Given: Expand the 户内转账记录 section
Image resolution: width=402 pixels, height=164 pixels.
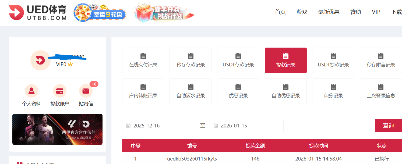Looking at the screenshot, I should [x=143, y=91].
